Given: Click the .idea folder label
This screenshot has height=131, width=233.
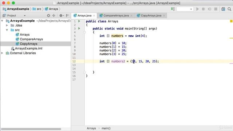Looking at the screenshot, I should click(19, 25).
